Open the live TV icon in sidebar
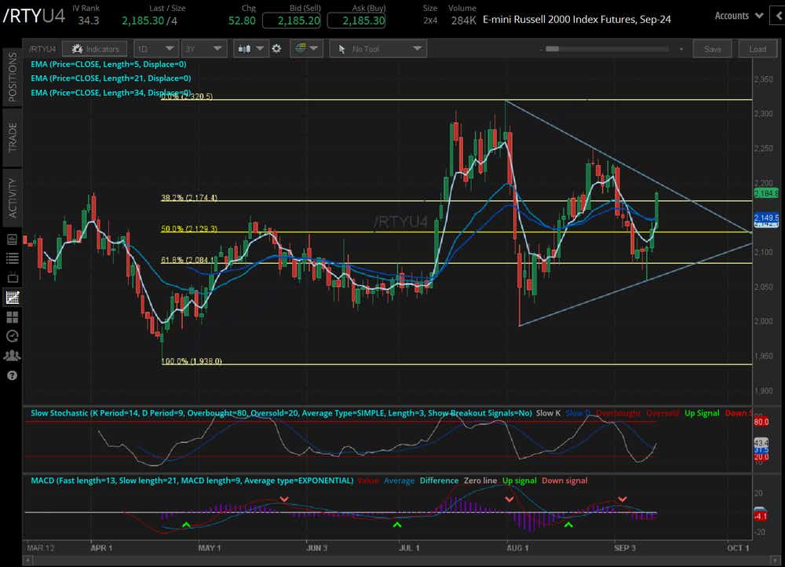The height and width of the screenshot is (567, 785). point(12,277)
